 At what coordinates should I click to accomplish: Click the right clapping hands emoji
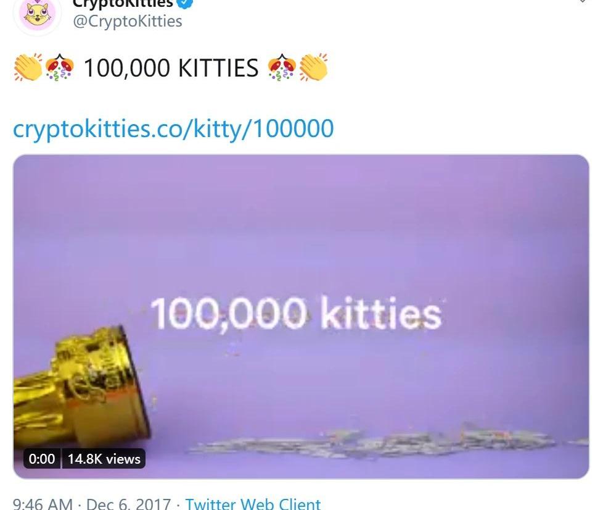313,67
